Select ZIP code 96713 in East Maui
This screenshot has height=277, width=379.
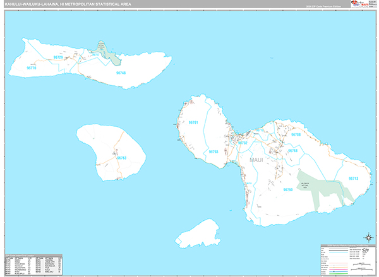pyautogui.click(x=353, y=179)
